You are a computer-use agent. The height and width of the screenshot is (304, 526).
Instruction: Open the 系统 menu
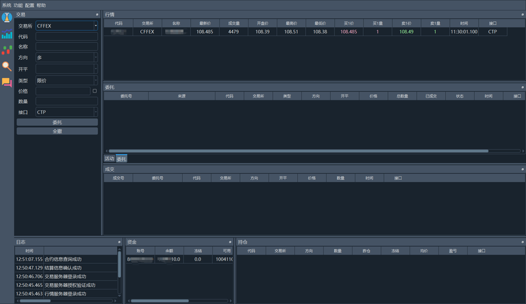click(x=7, y=5)
